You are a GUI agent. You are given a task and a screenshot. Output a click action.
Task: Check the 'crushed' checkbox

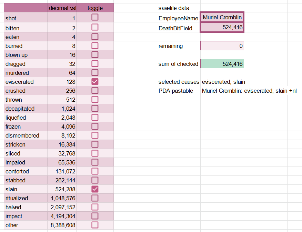[x=95, y=91]
